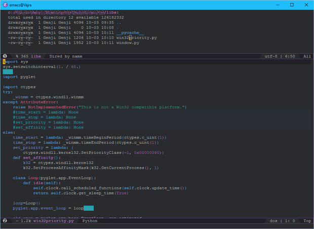Close the Emacs window

coord(306,5)
